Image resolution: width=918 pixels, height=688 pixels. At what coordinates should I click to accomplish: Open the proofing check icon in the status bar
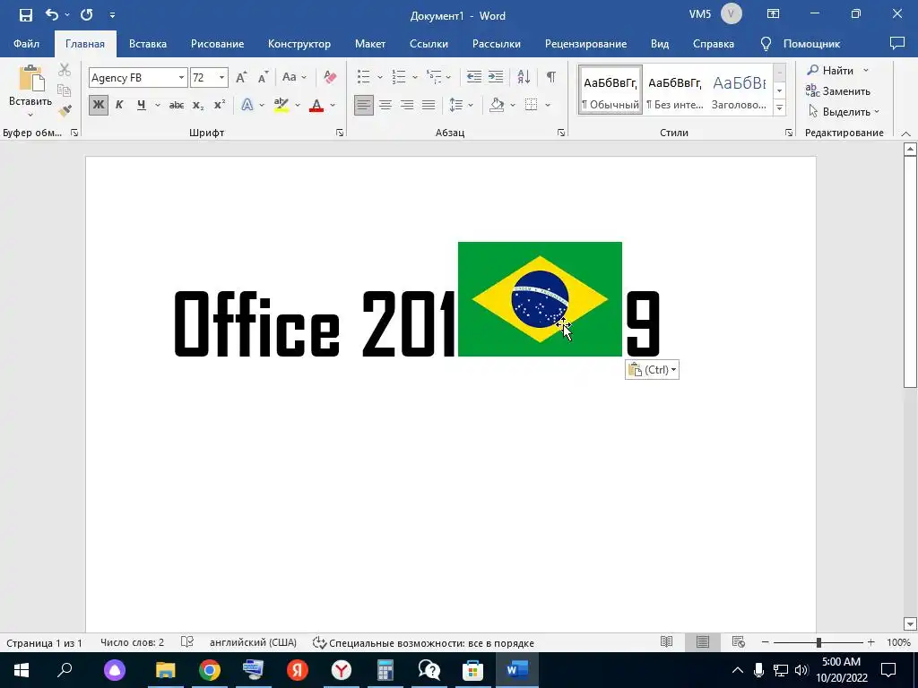coord(187,642)
